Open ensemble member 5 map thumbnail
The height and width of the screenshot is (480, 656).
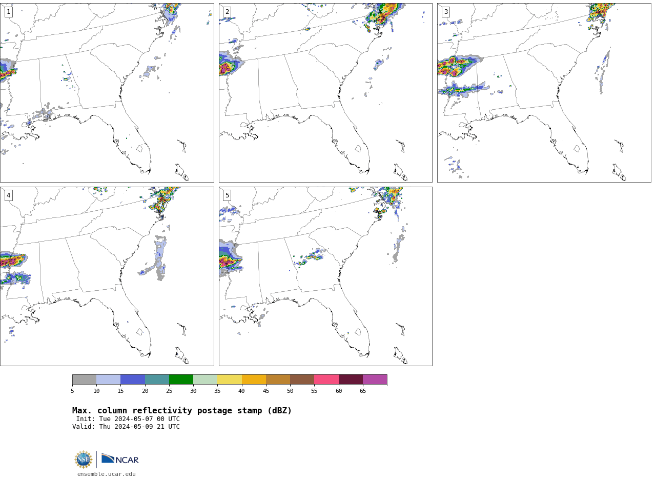tap(325, 276)
